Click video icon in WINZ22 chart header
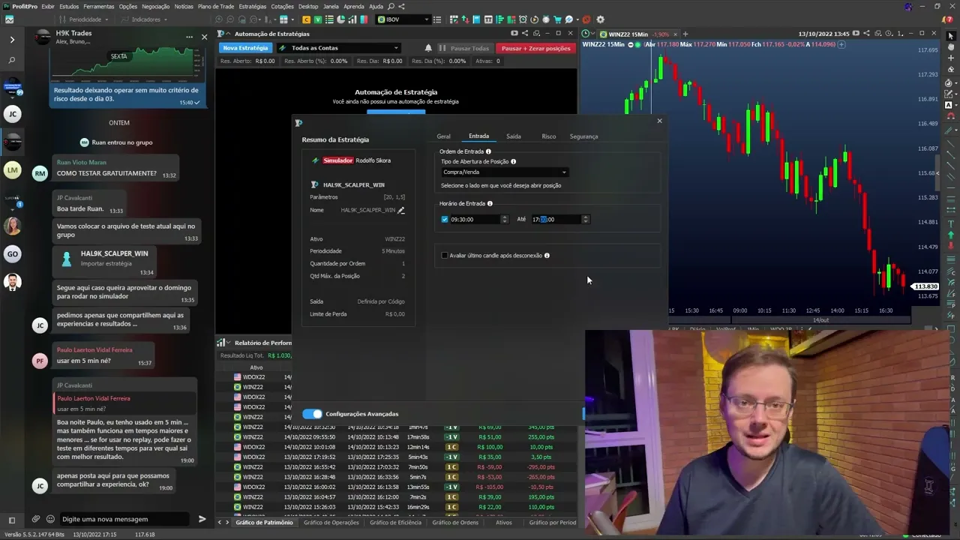 pyautogui.click(x=856, y=34)
